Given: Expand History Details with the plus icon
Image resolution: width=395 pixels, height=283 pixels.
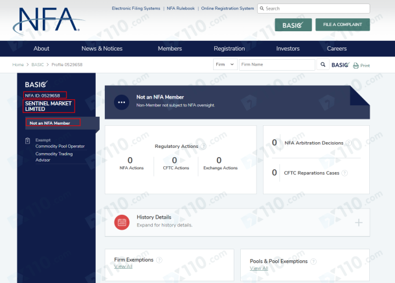Looking at the screenshot, I should 359,223.
